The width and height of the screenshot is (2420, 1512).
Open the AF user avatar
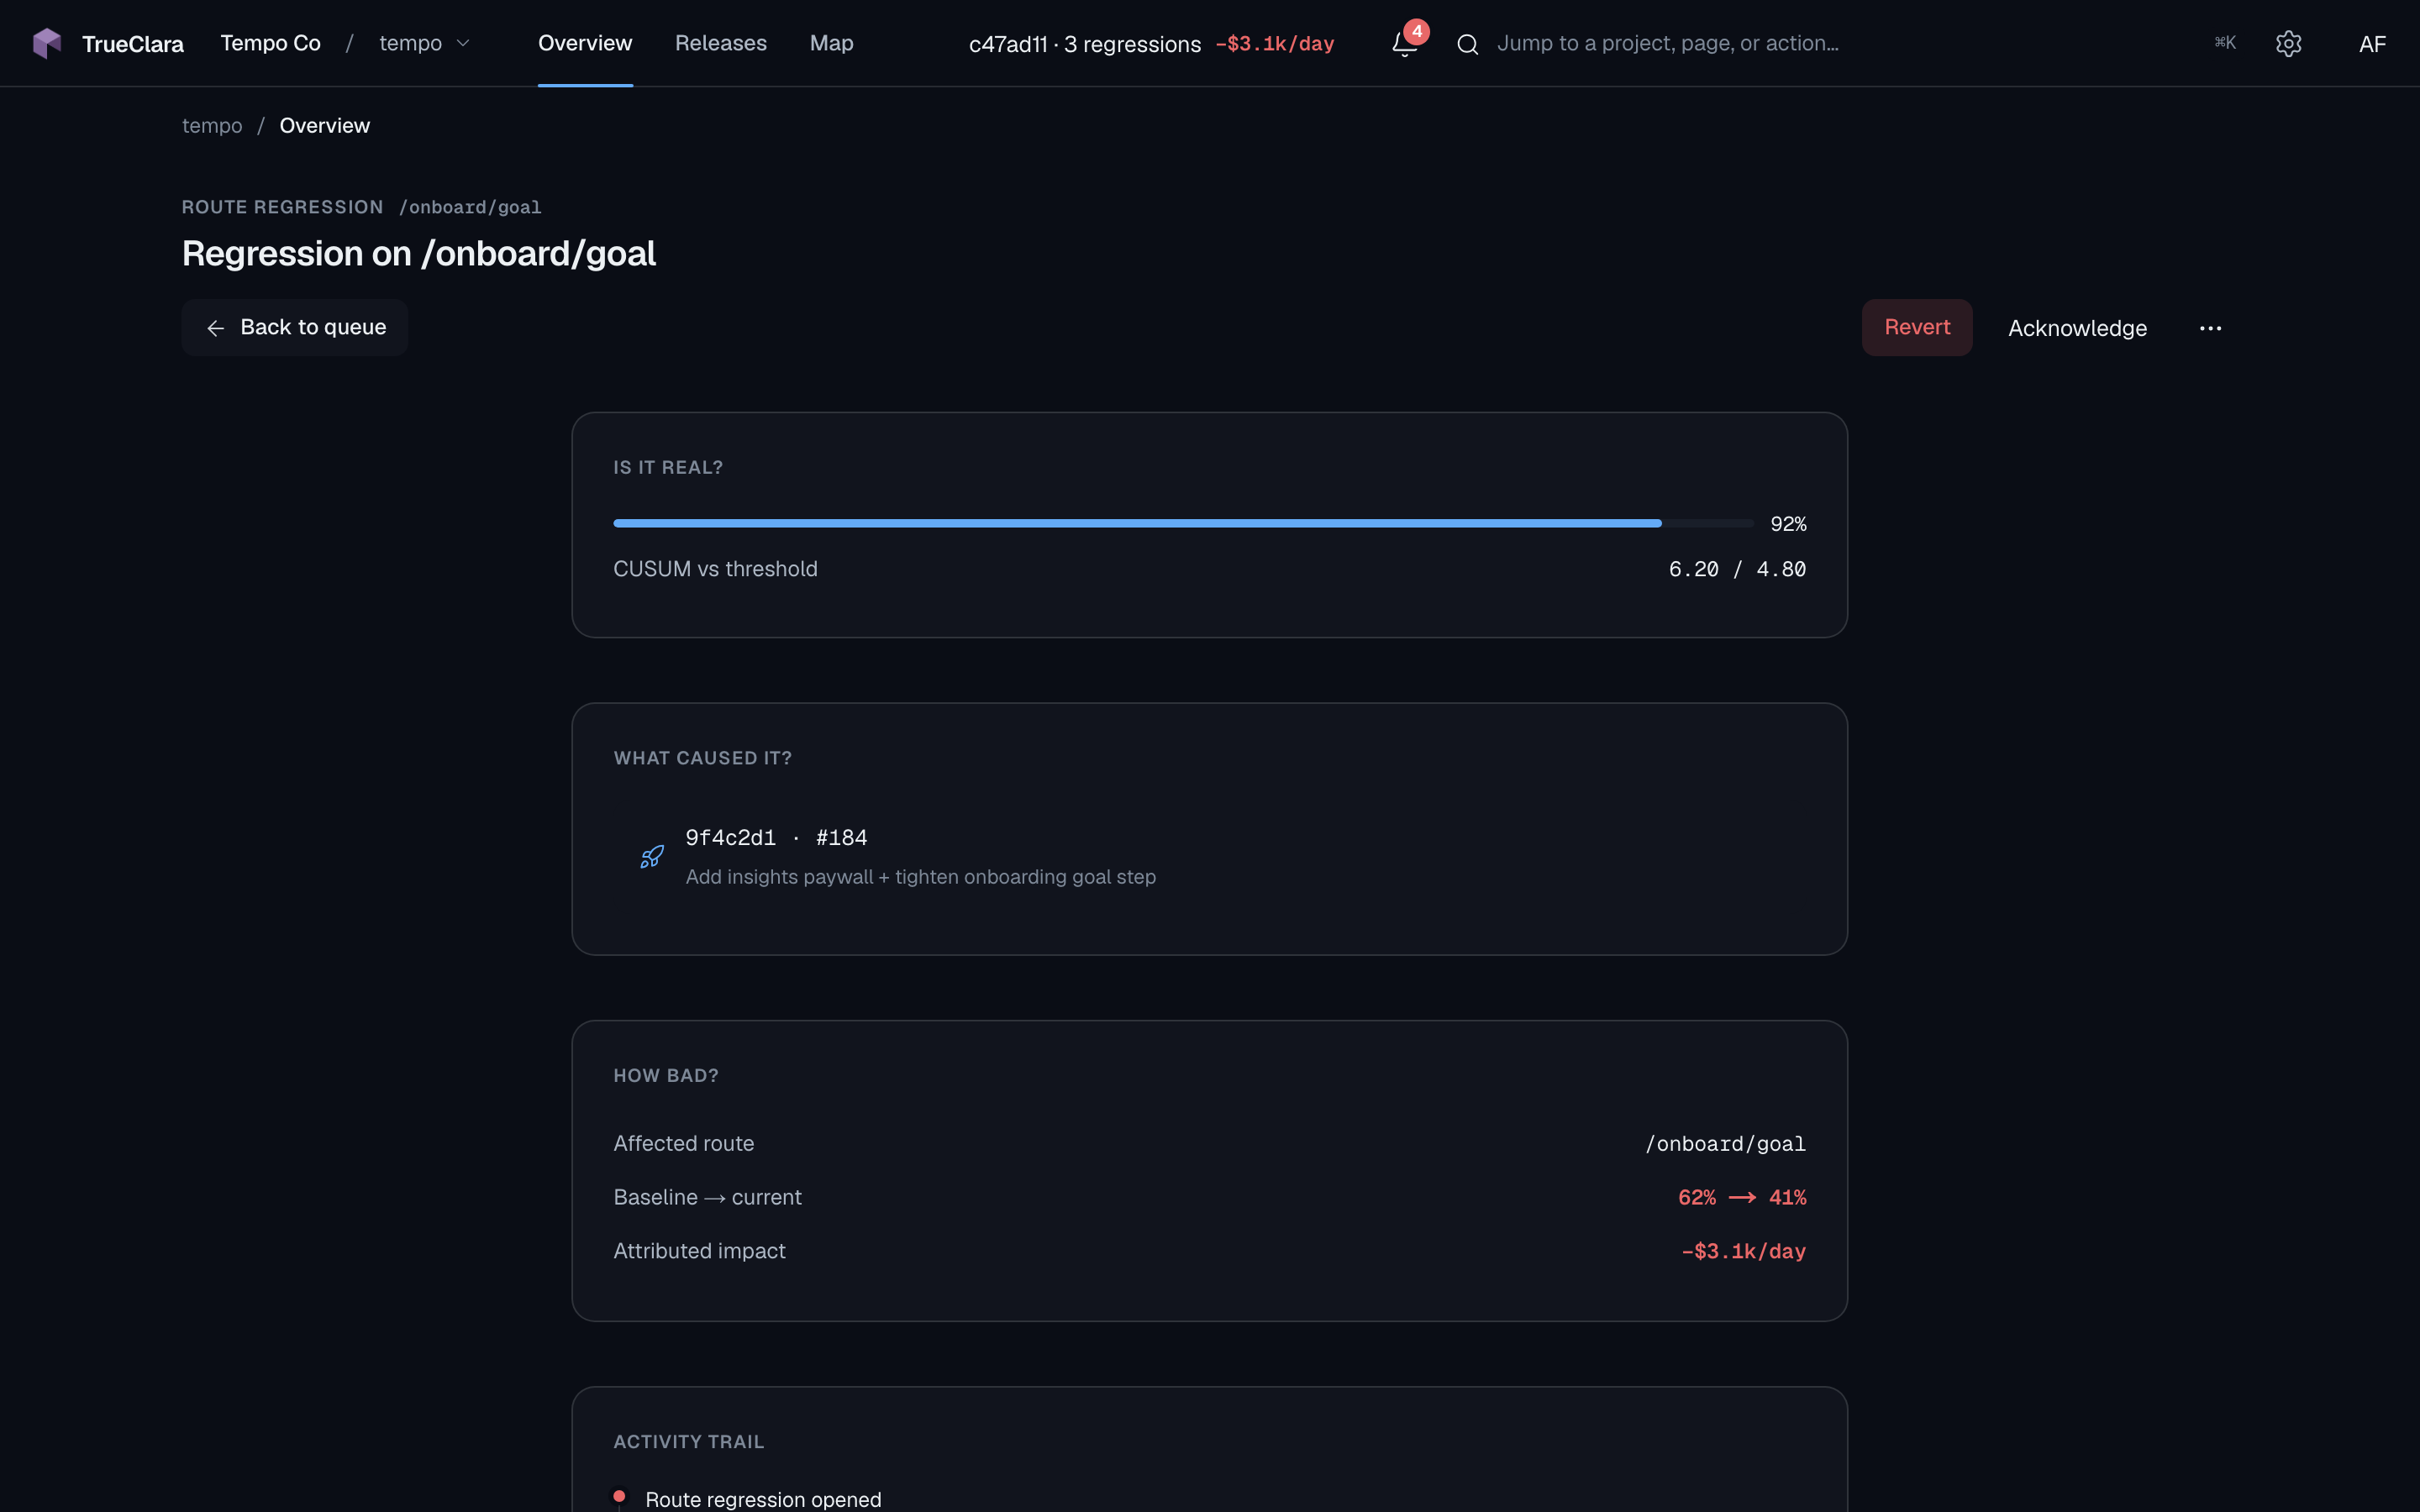point(2372,44)
